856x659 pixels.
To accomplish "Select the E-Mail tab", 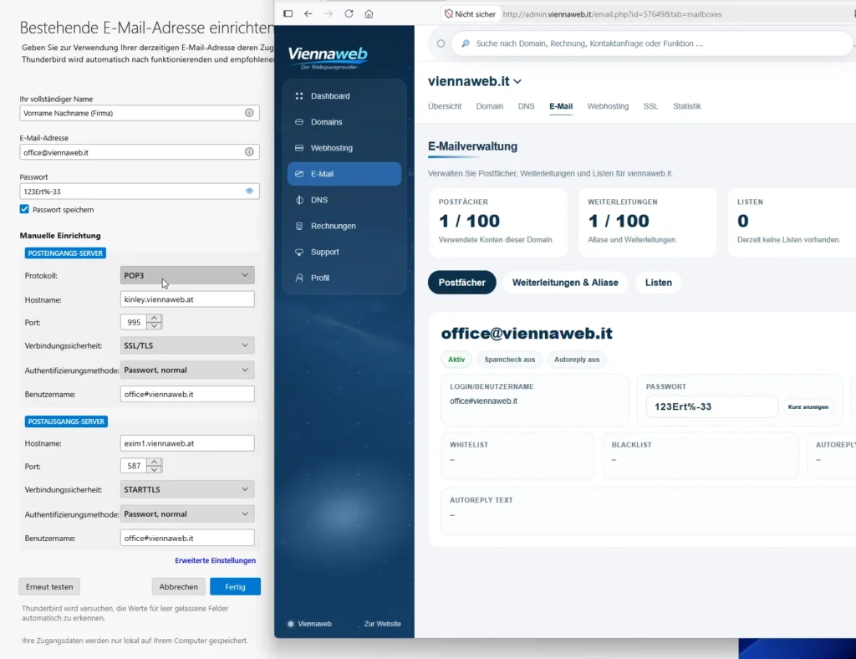I will pos(561,106).
